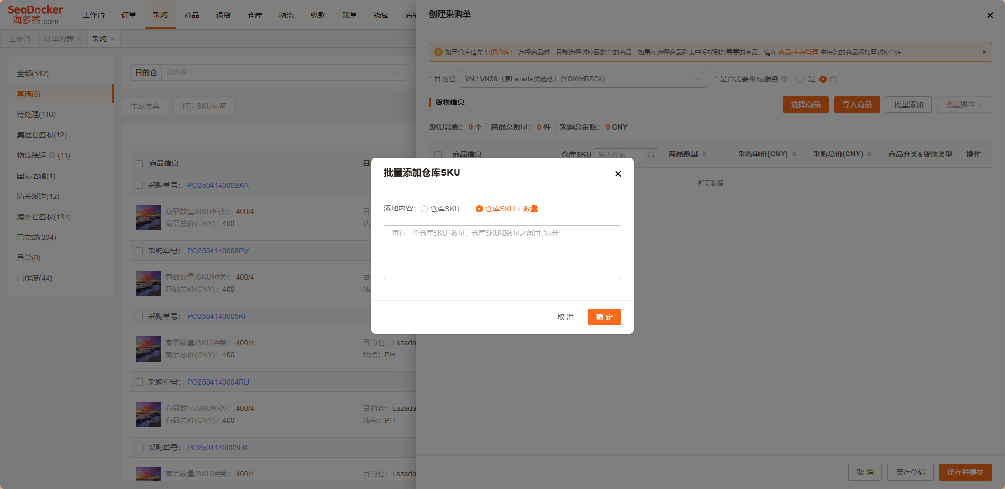The image size is (1005, 489).
Task: Click the help icon beside 是否需要贴标服务
Action: [784, 79]
